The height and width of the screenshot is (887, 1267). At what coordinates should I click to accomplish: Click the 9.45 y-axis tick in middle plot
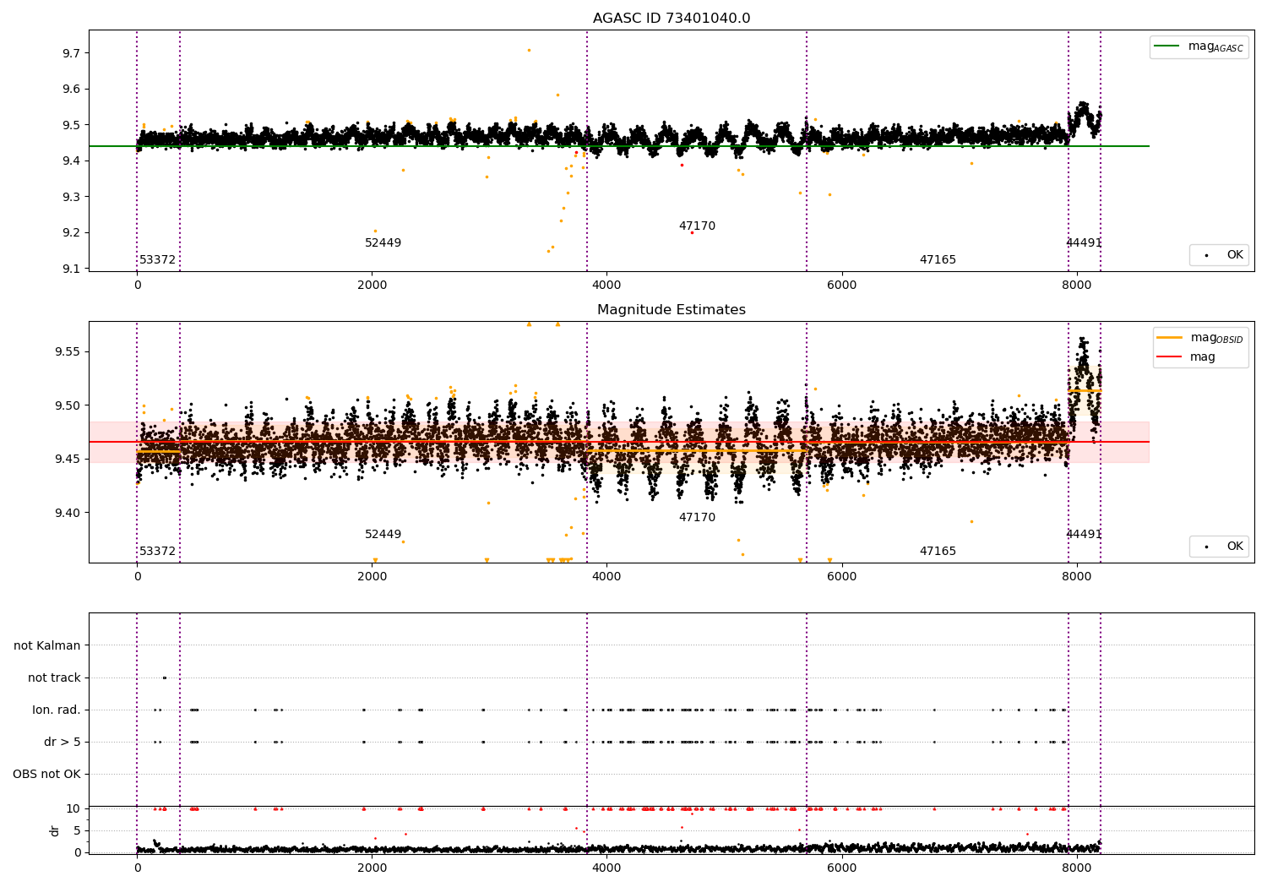(68, 459)
